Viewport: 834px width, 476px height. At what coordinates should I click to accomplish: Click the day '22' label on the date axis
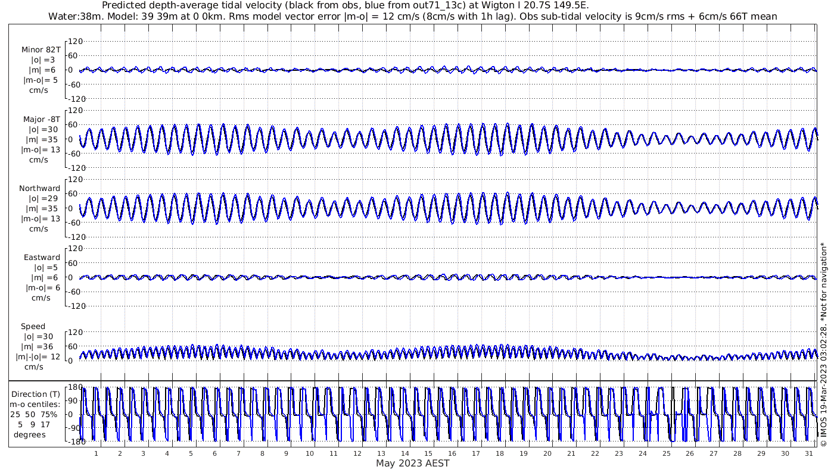tap(595, 453)
